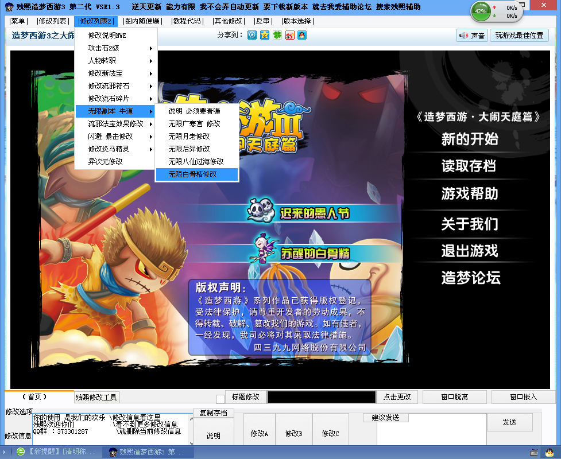This screenshot has width=561, height=459.
Task: Click 修改C button
Action: [331, 429]
